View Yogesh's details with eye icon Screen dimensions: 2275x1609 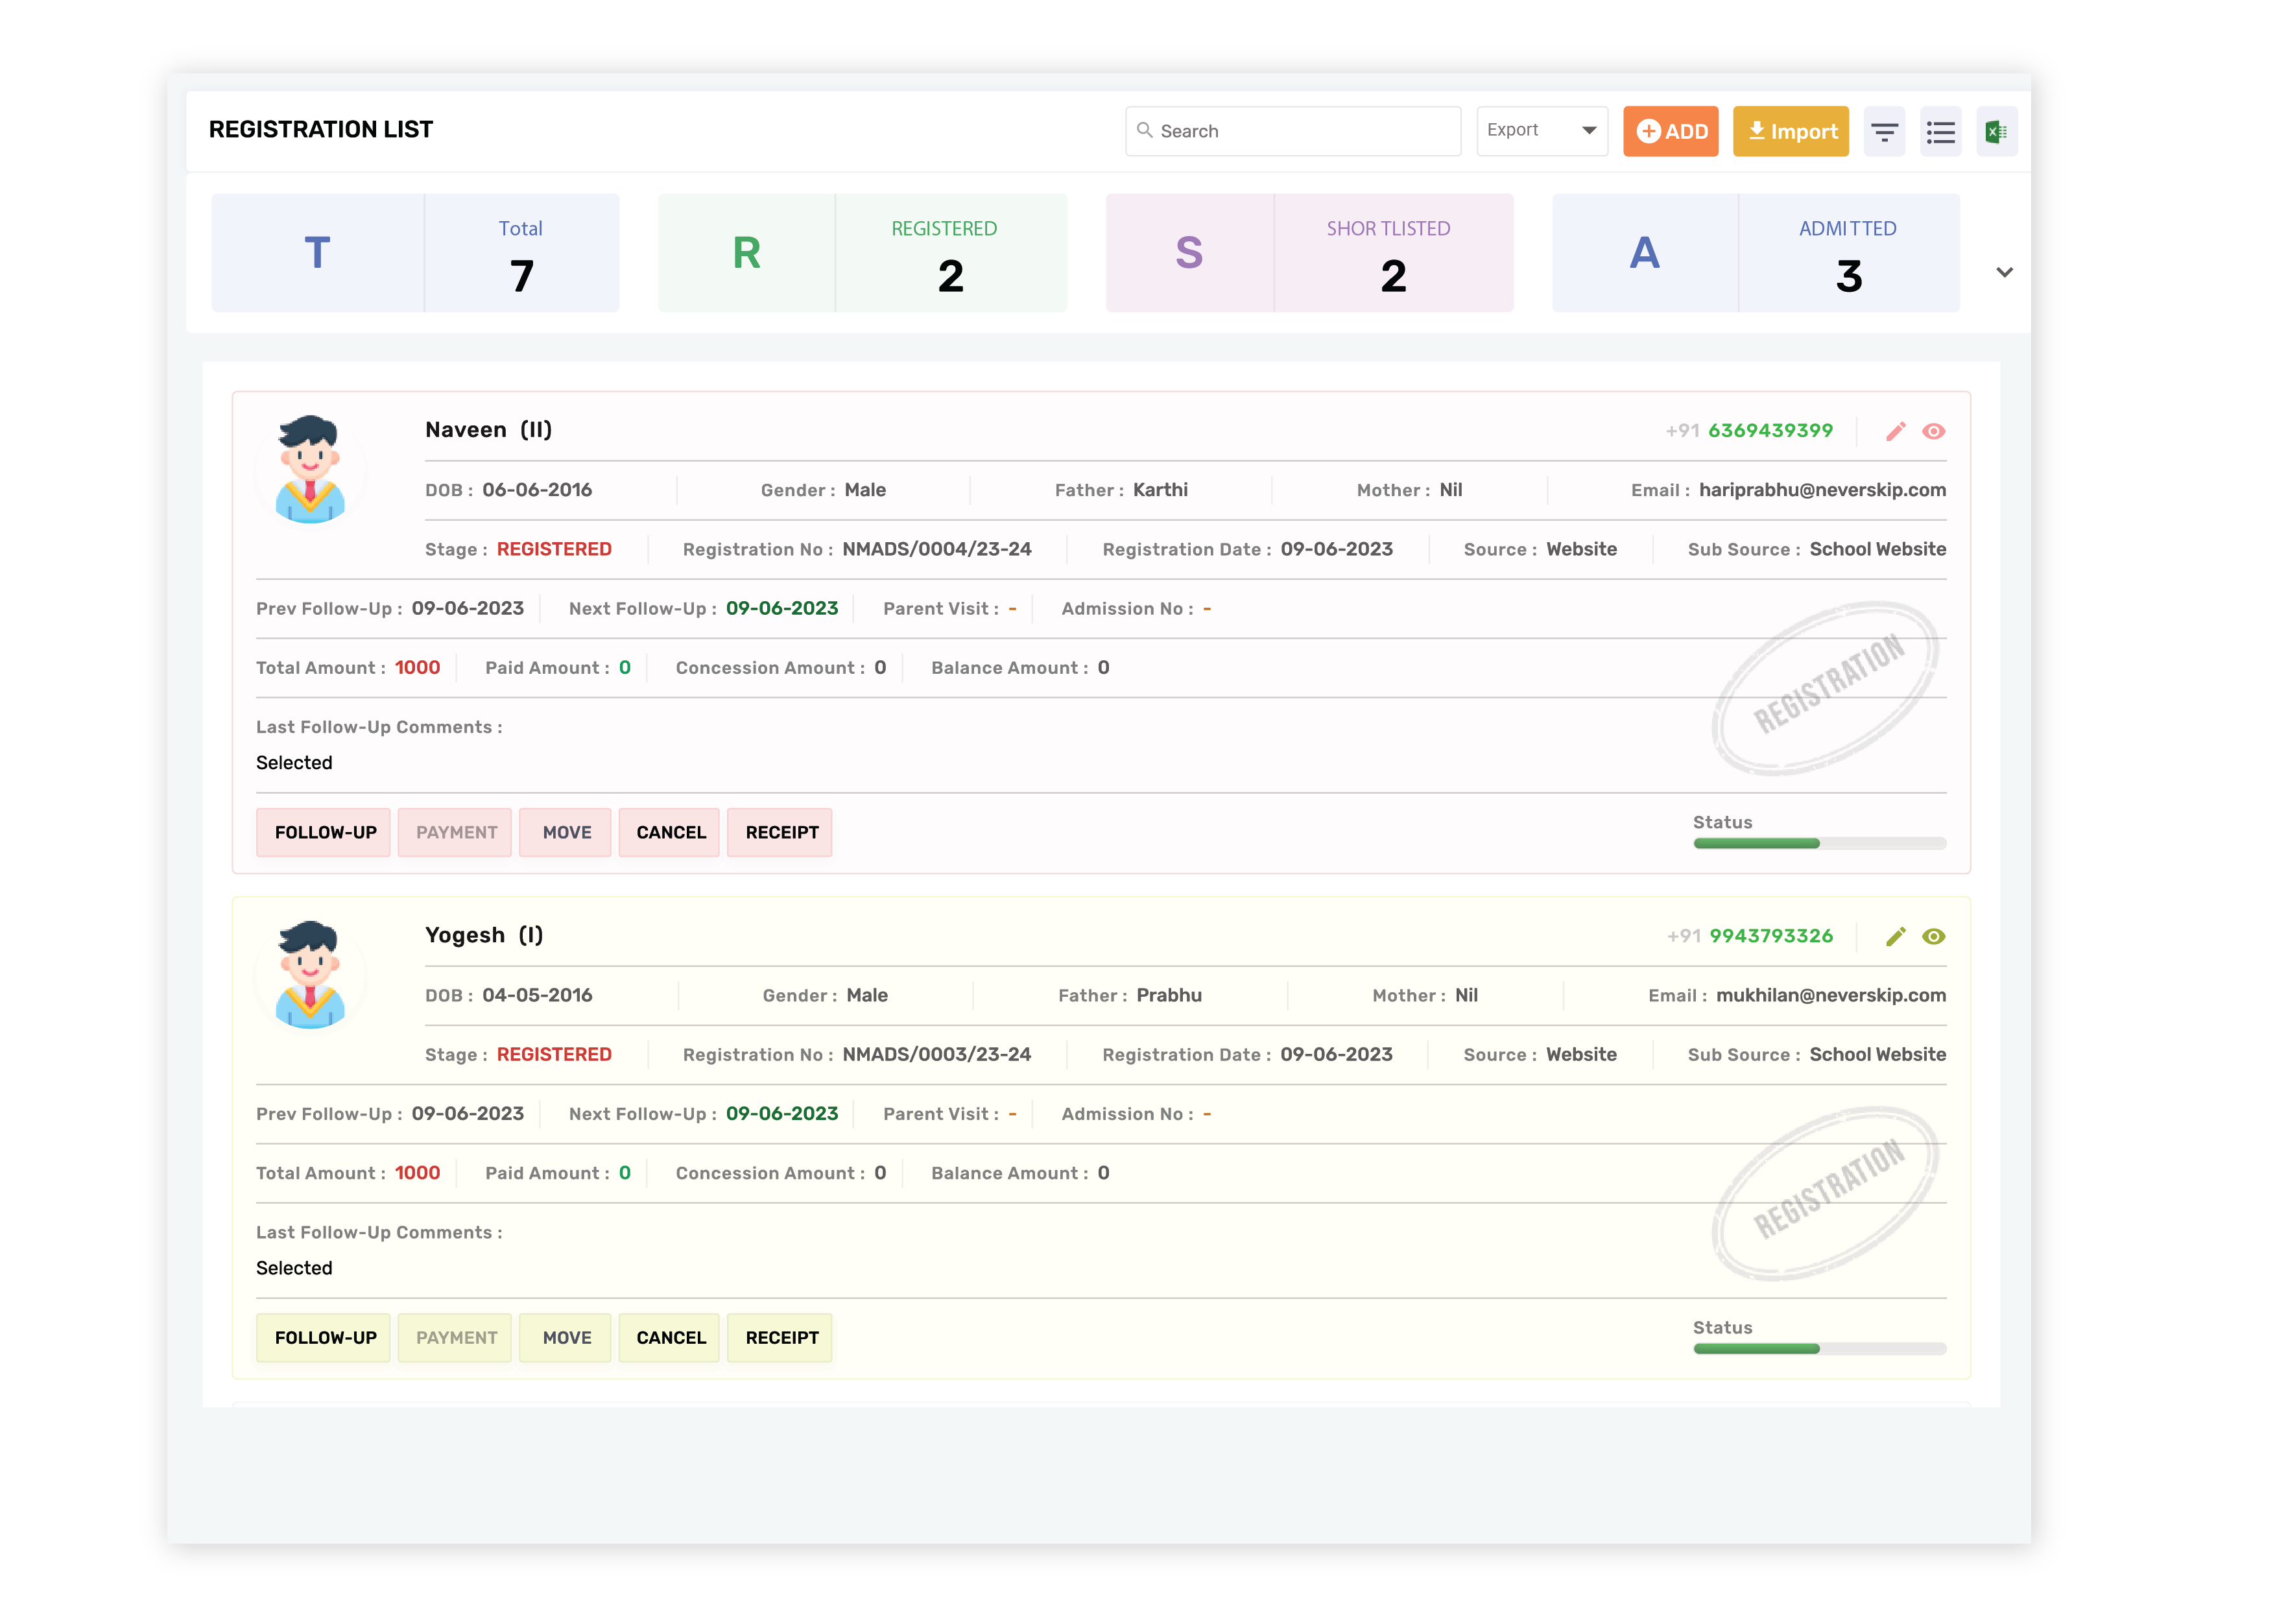click(1933, 936)
